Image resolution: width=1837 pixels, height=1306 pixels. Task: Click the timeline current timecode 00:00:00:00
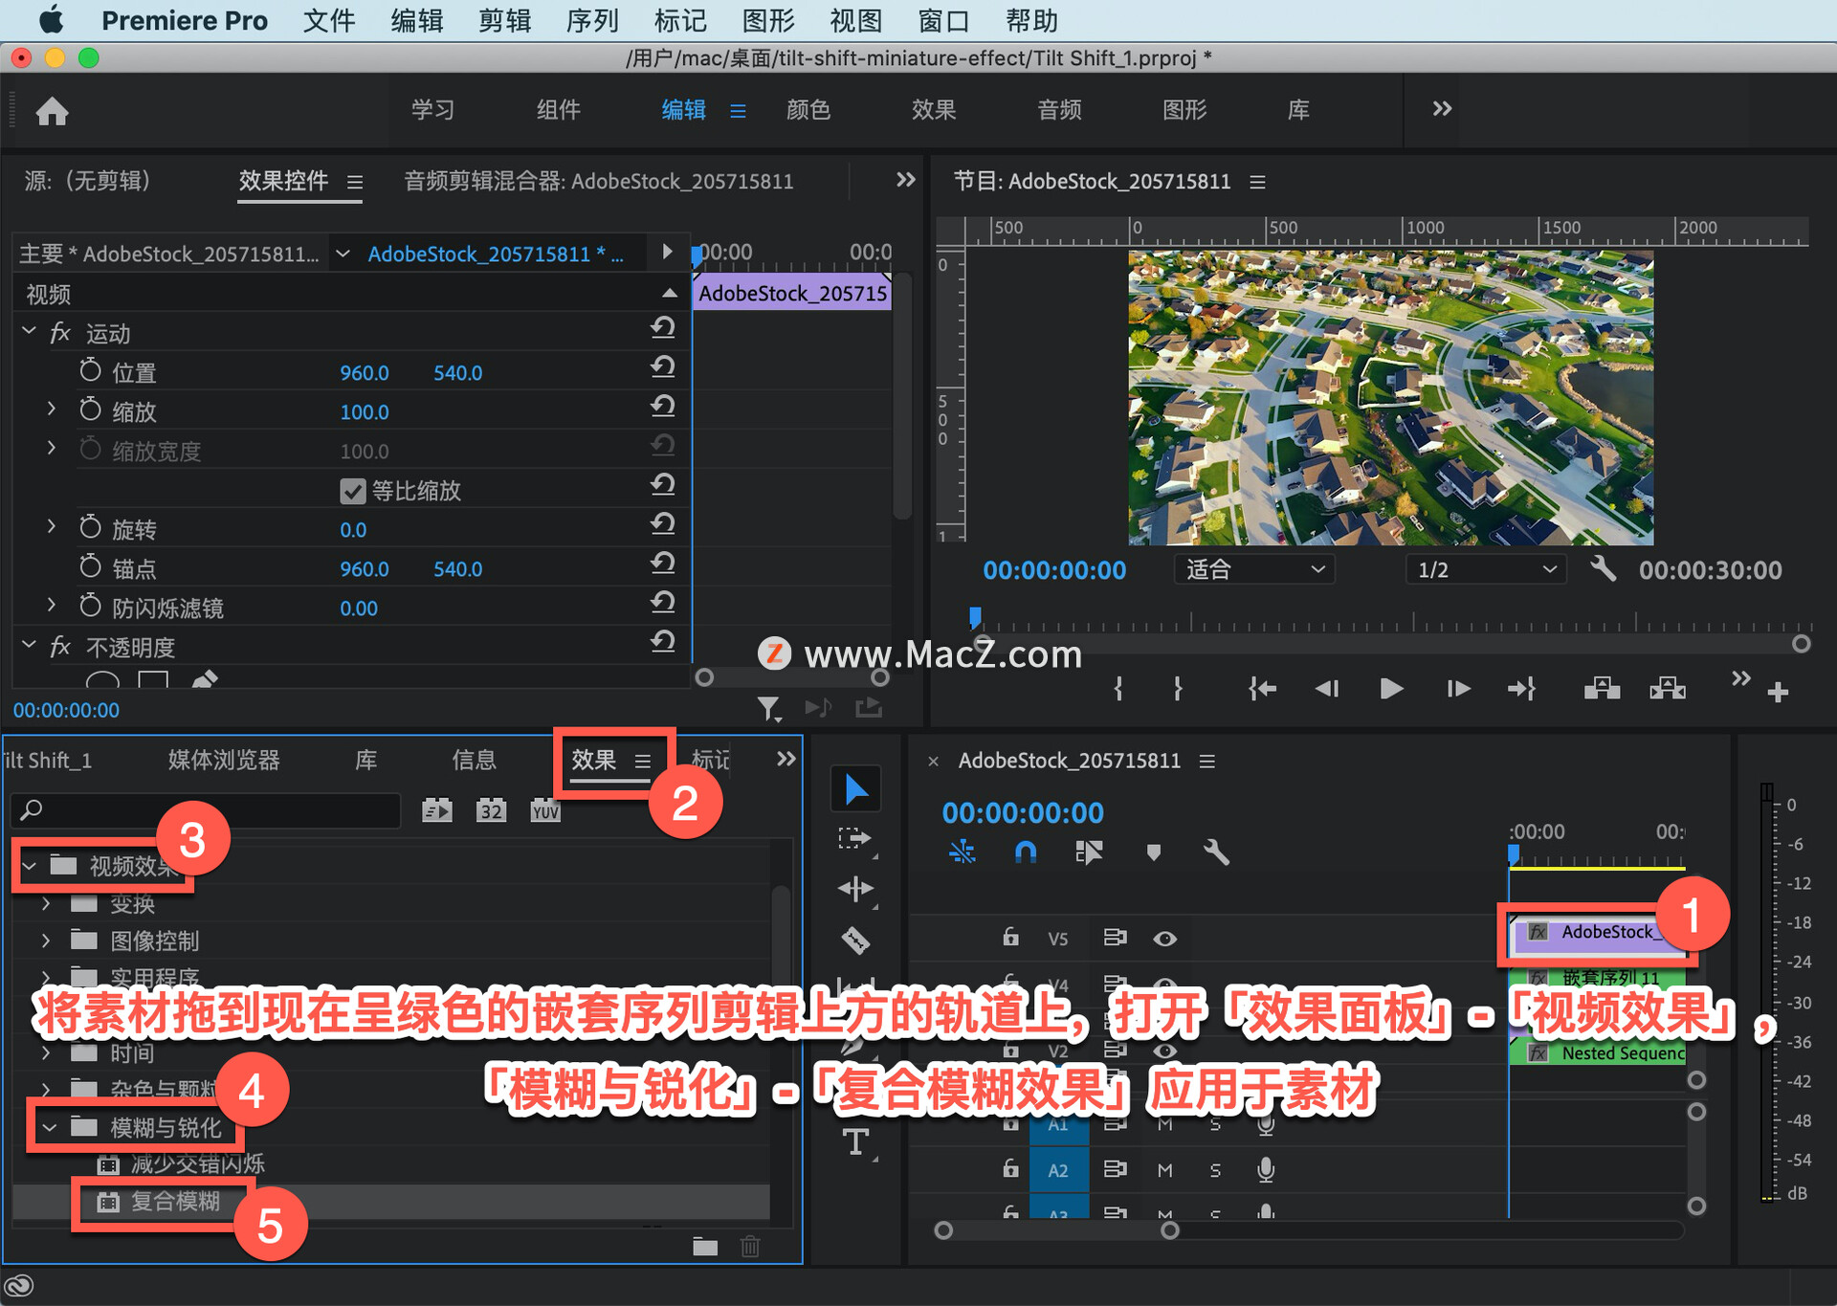click(1023, 812)
